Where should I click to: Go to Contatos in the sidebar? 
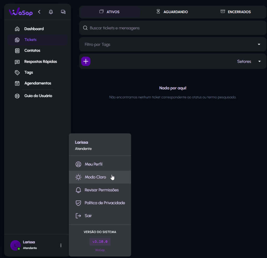click(x=32, y=50)
